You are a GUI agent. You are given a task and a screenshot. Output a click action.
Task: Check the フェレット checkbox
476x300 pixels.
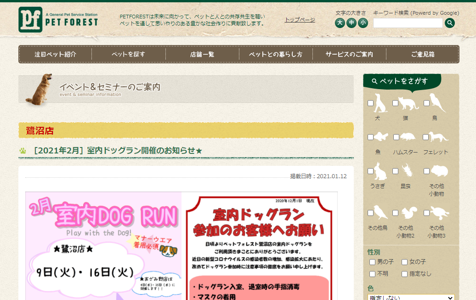[x=425, y=137]
